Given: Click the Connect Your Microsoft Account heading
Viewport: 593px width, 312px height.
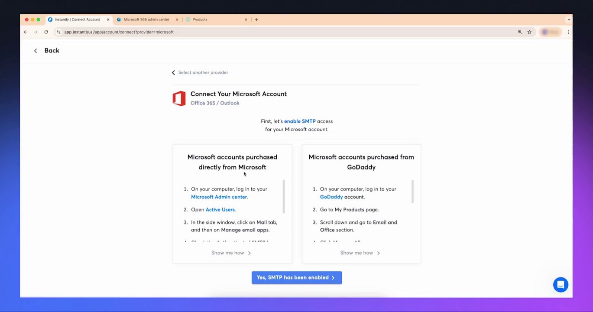Looking at the screenshot, I should [239, 94].
